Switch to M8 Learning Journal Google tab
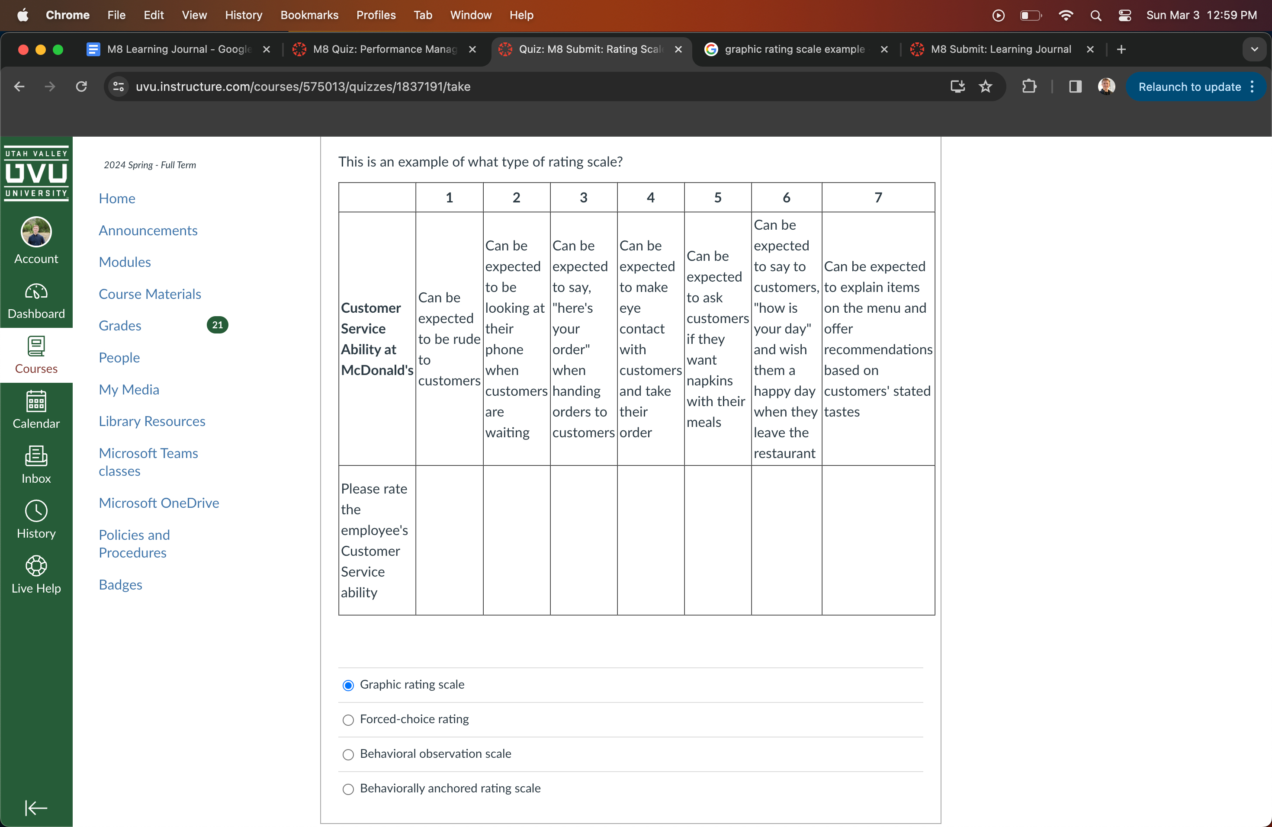 point(178,49)
